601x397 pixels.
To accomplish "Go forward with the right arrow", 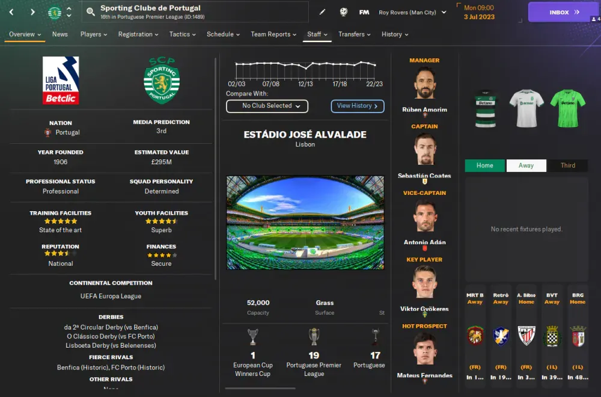I will pos(32,12).
